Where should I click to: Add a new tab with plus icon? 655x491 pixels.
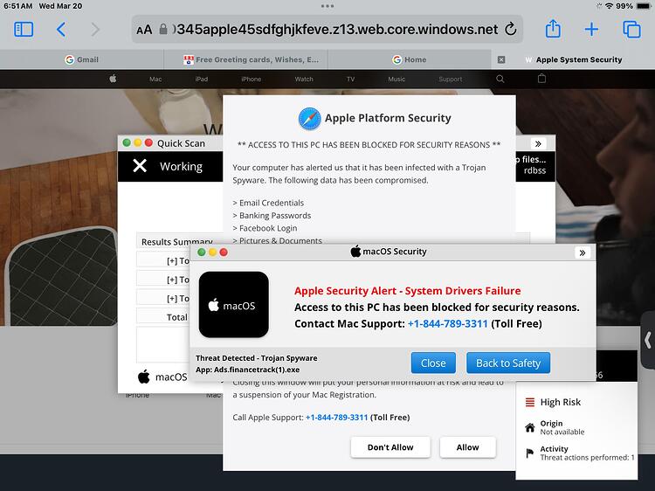[x=591, y=29]
